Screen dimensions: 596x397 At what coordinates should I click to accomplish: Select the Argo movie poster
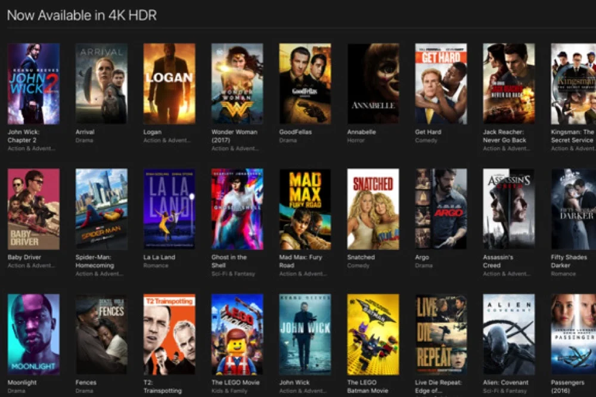point(441,209)
